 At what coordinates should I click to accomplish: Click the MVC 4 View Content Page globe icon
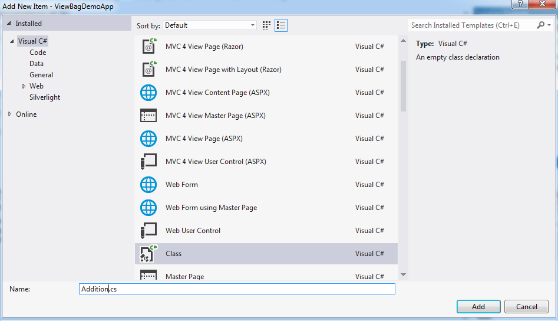click(148, 93)
